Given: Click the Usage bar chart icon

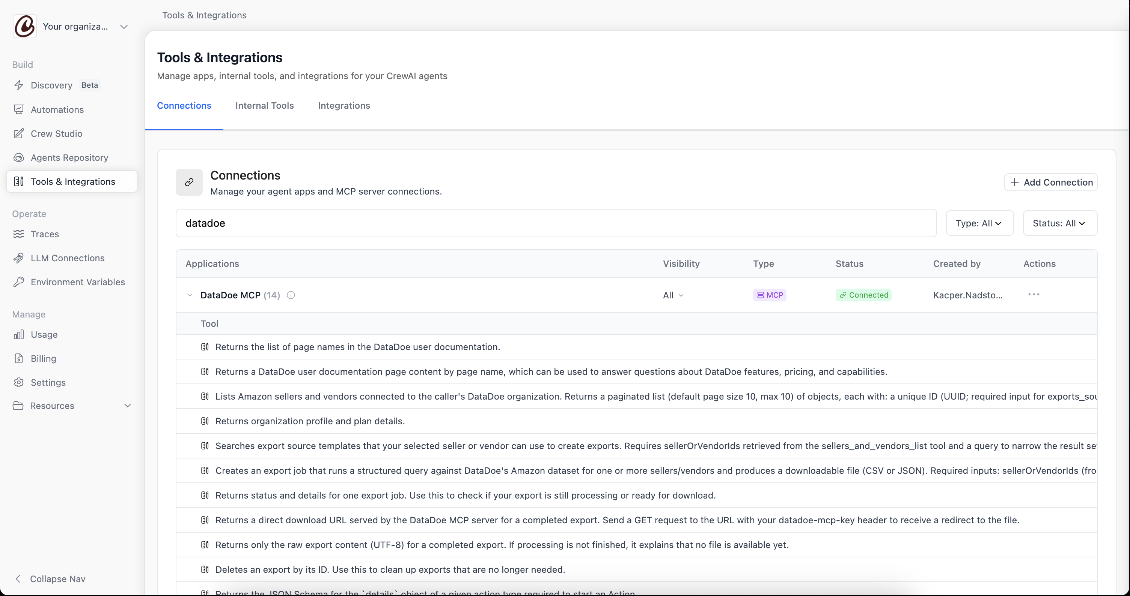Looking at the screenshot, I should coord(18,335).
